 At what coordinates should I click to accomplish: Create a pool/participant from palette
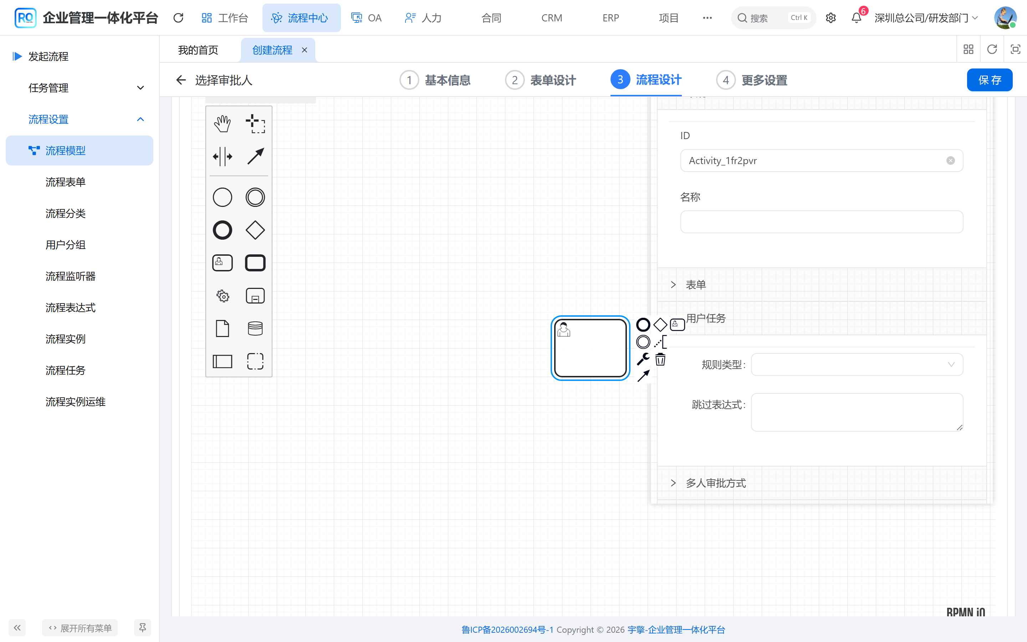(x=222, y=361)
